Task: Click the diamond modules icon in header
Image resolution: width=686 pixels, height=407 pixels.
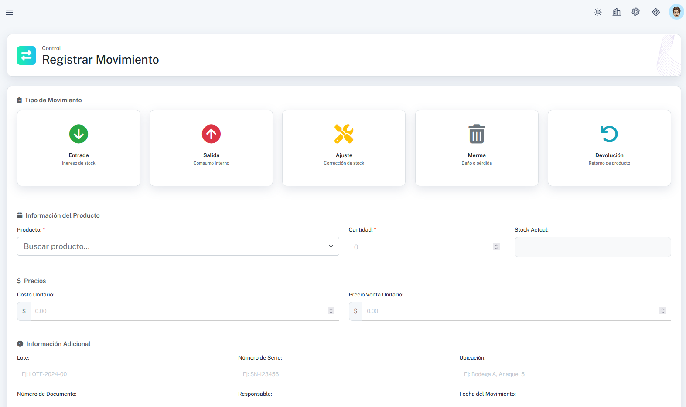Action: [655, 12]
